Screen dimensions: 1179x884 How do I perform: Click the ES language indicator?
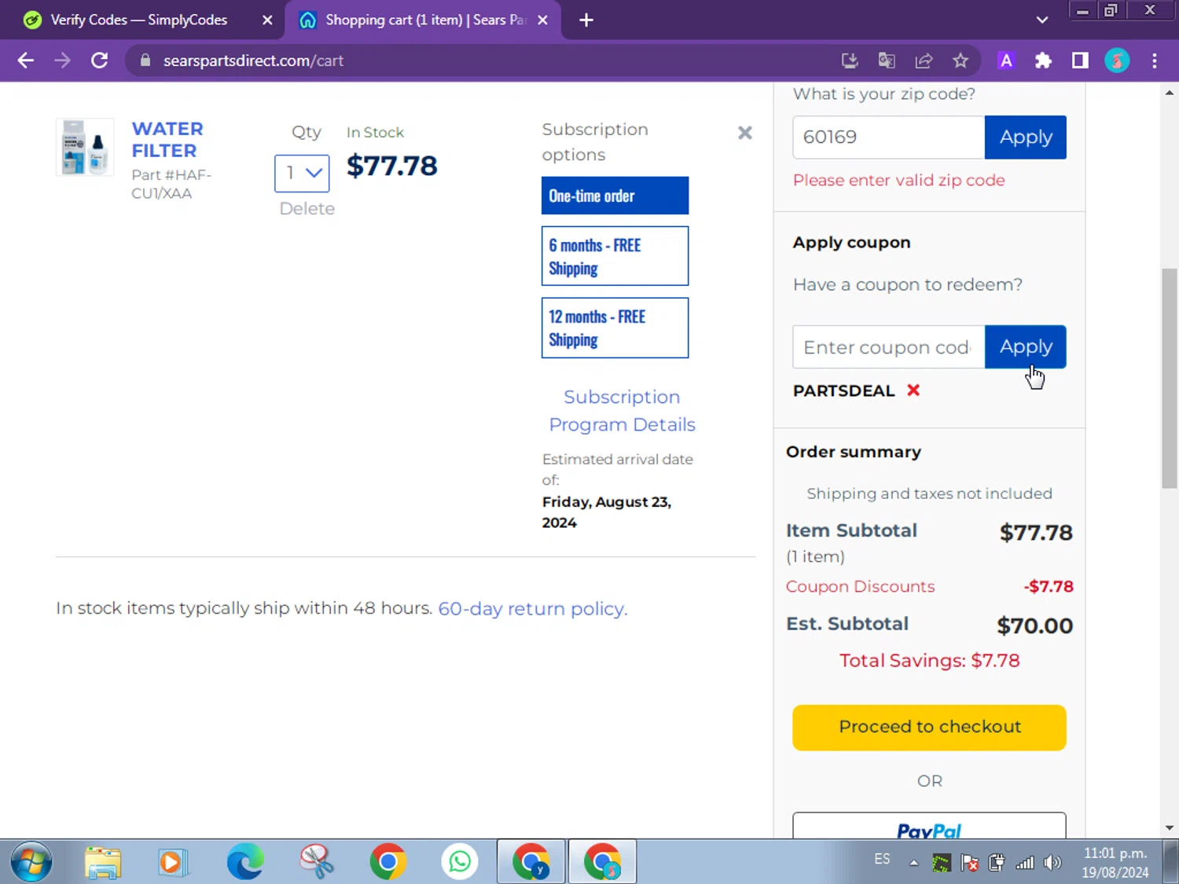[882, 859]
